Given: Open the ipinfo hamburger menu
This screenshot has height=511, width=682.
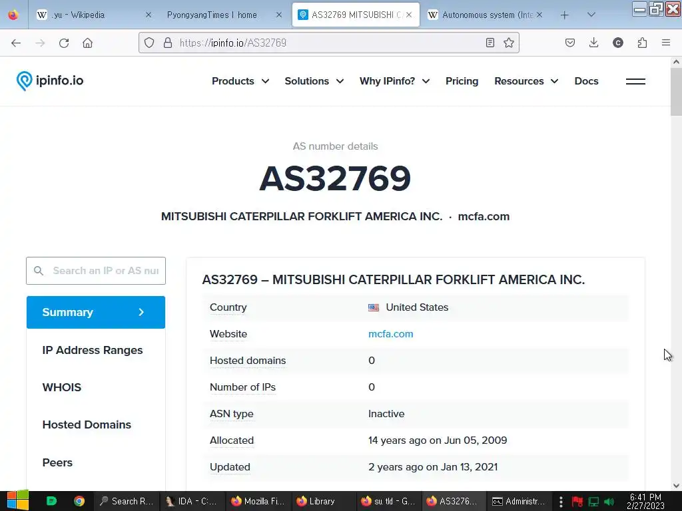Looking at the screenshot, I should (635, 81).
